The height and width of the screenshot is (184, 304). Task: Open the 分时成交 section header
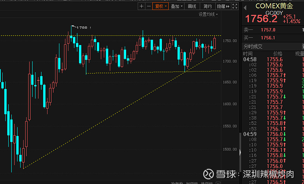(253, 47)
